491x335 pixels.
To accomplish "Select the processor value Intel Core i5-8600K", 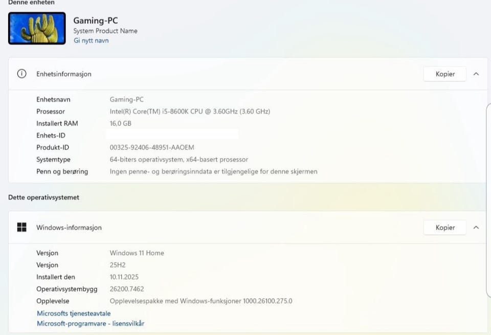I will click(x=190, y=111).
